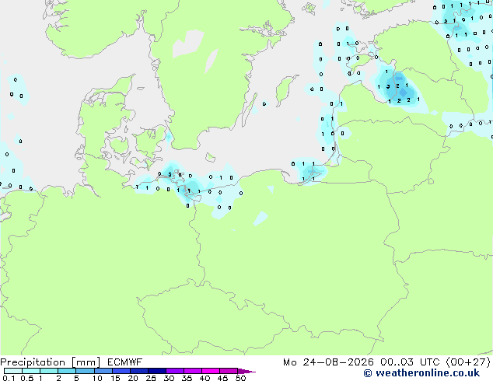
Task: Click the 'Mo 24-08-2026' date text
Action: [x=328, y=362]
